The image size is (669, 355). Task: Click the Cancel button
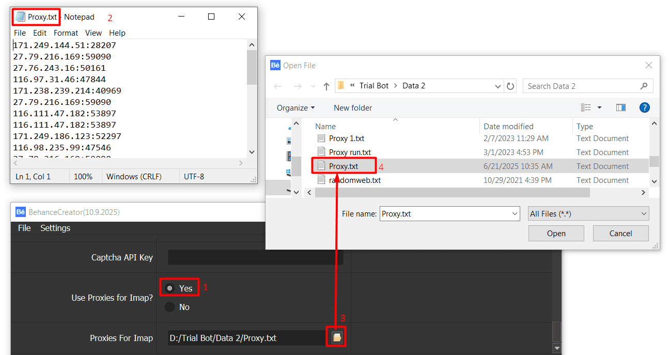620,233
